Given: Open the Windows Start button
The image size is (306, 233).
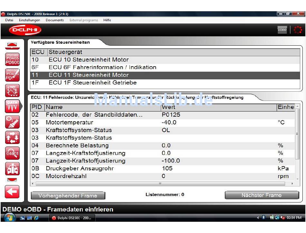Looking at the screenshot, I should pyautogui.click(x=9, y=218).
